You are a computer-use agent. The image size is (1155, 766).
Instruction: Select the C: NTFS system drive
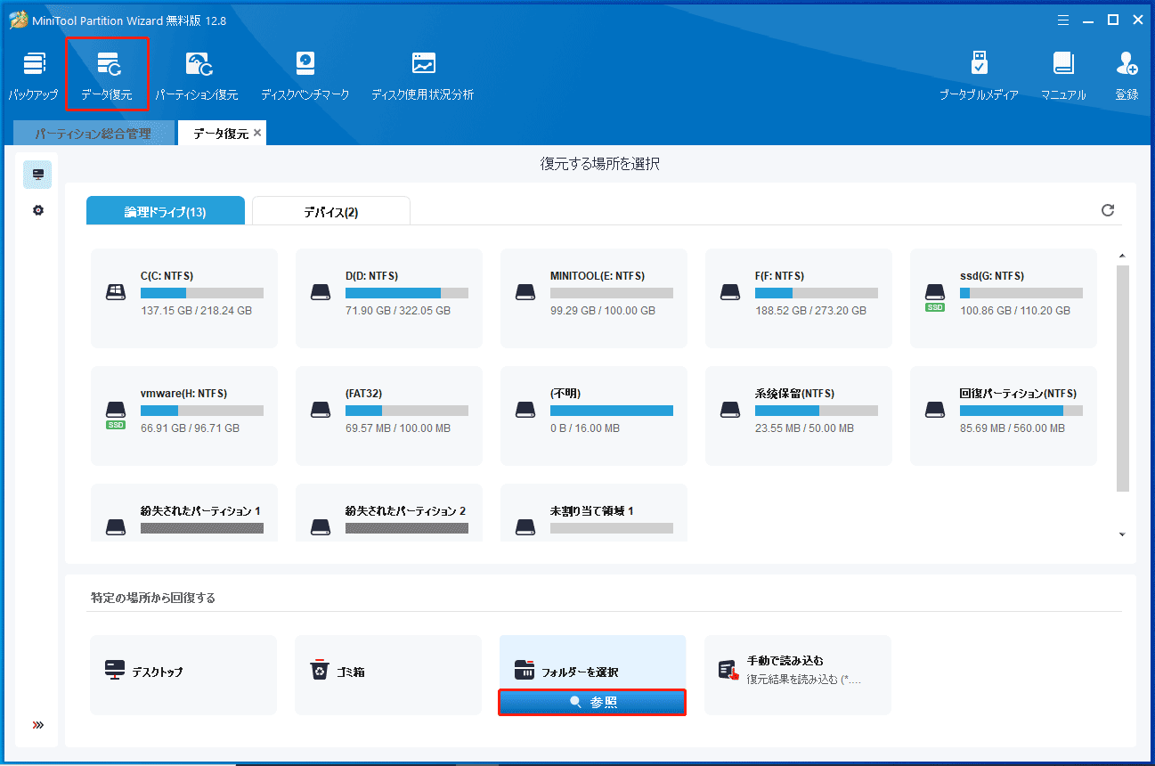pos(184,297)
